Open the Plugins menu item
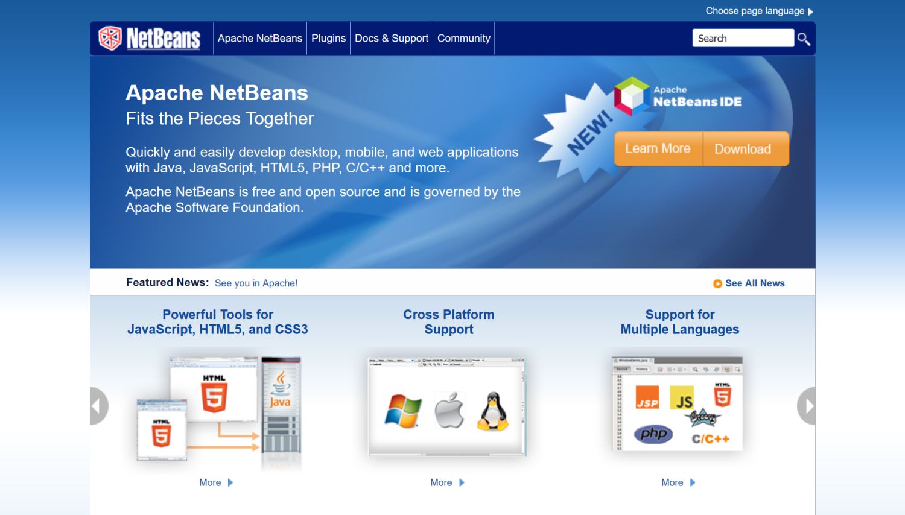 [x=328, y=38]
